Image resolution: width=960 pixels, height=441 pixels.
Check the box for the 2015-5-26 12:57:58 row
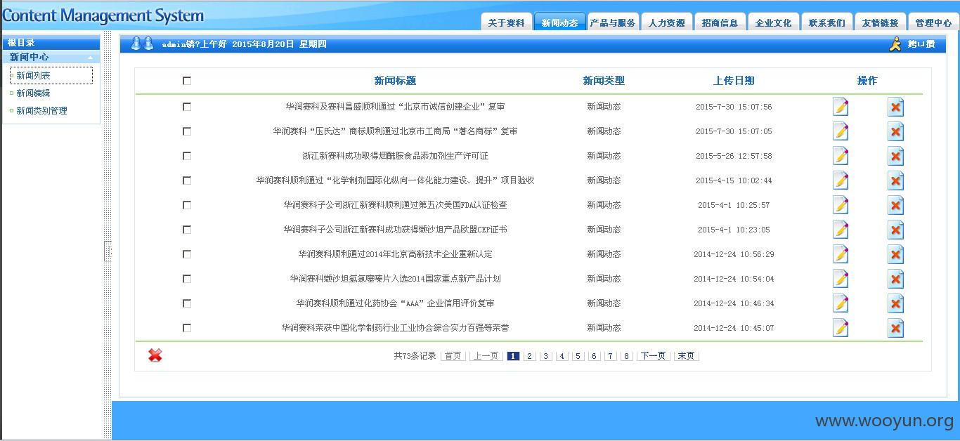187,156
